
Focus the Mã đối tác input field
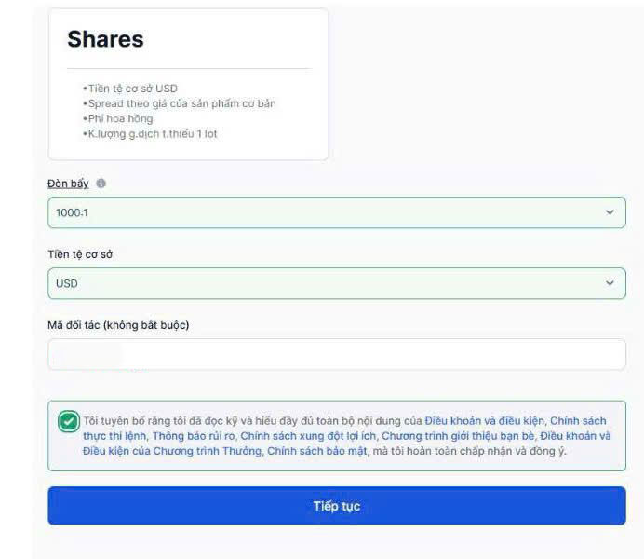pyautogui.click(x=337, y=354)
